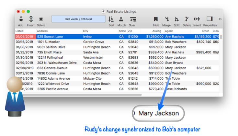Click the 326 visible / 326 total indicator
This screenshot has width=238, height=136.
click(78, 19)
